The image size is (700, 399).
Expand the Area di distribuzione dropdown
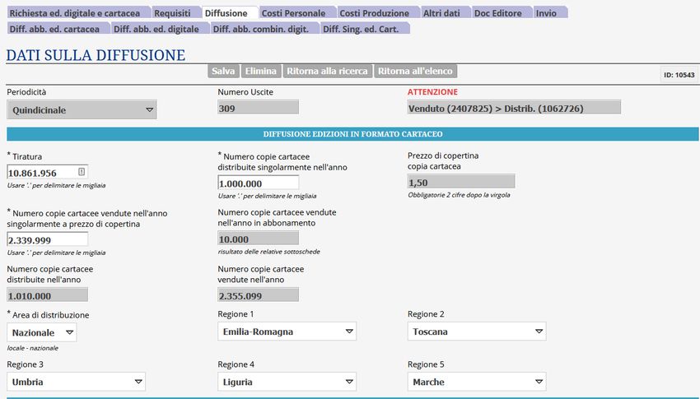[x=42, y=332]
